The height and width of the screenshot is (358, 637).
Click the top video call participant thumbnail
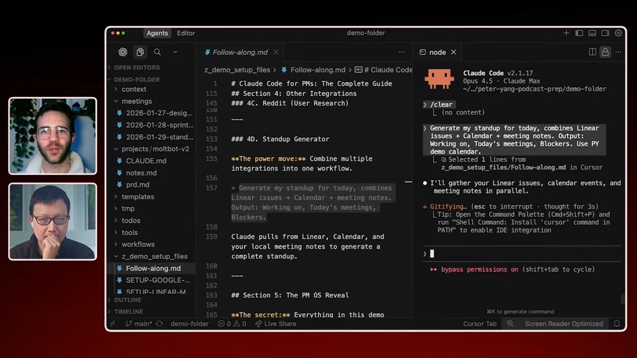click(x=53, y=136)
